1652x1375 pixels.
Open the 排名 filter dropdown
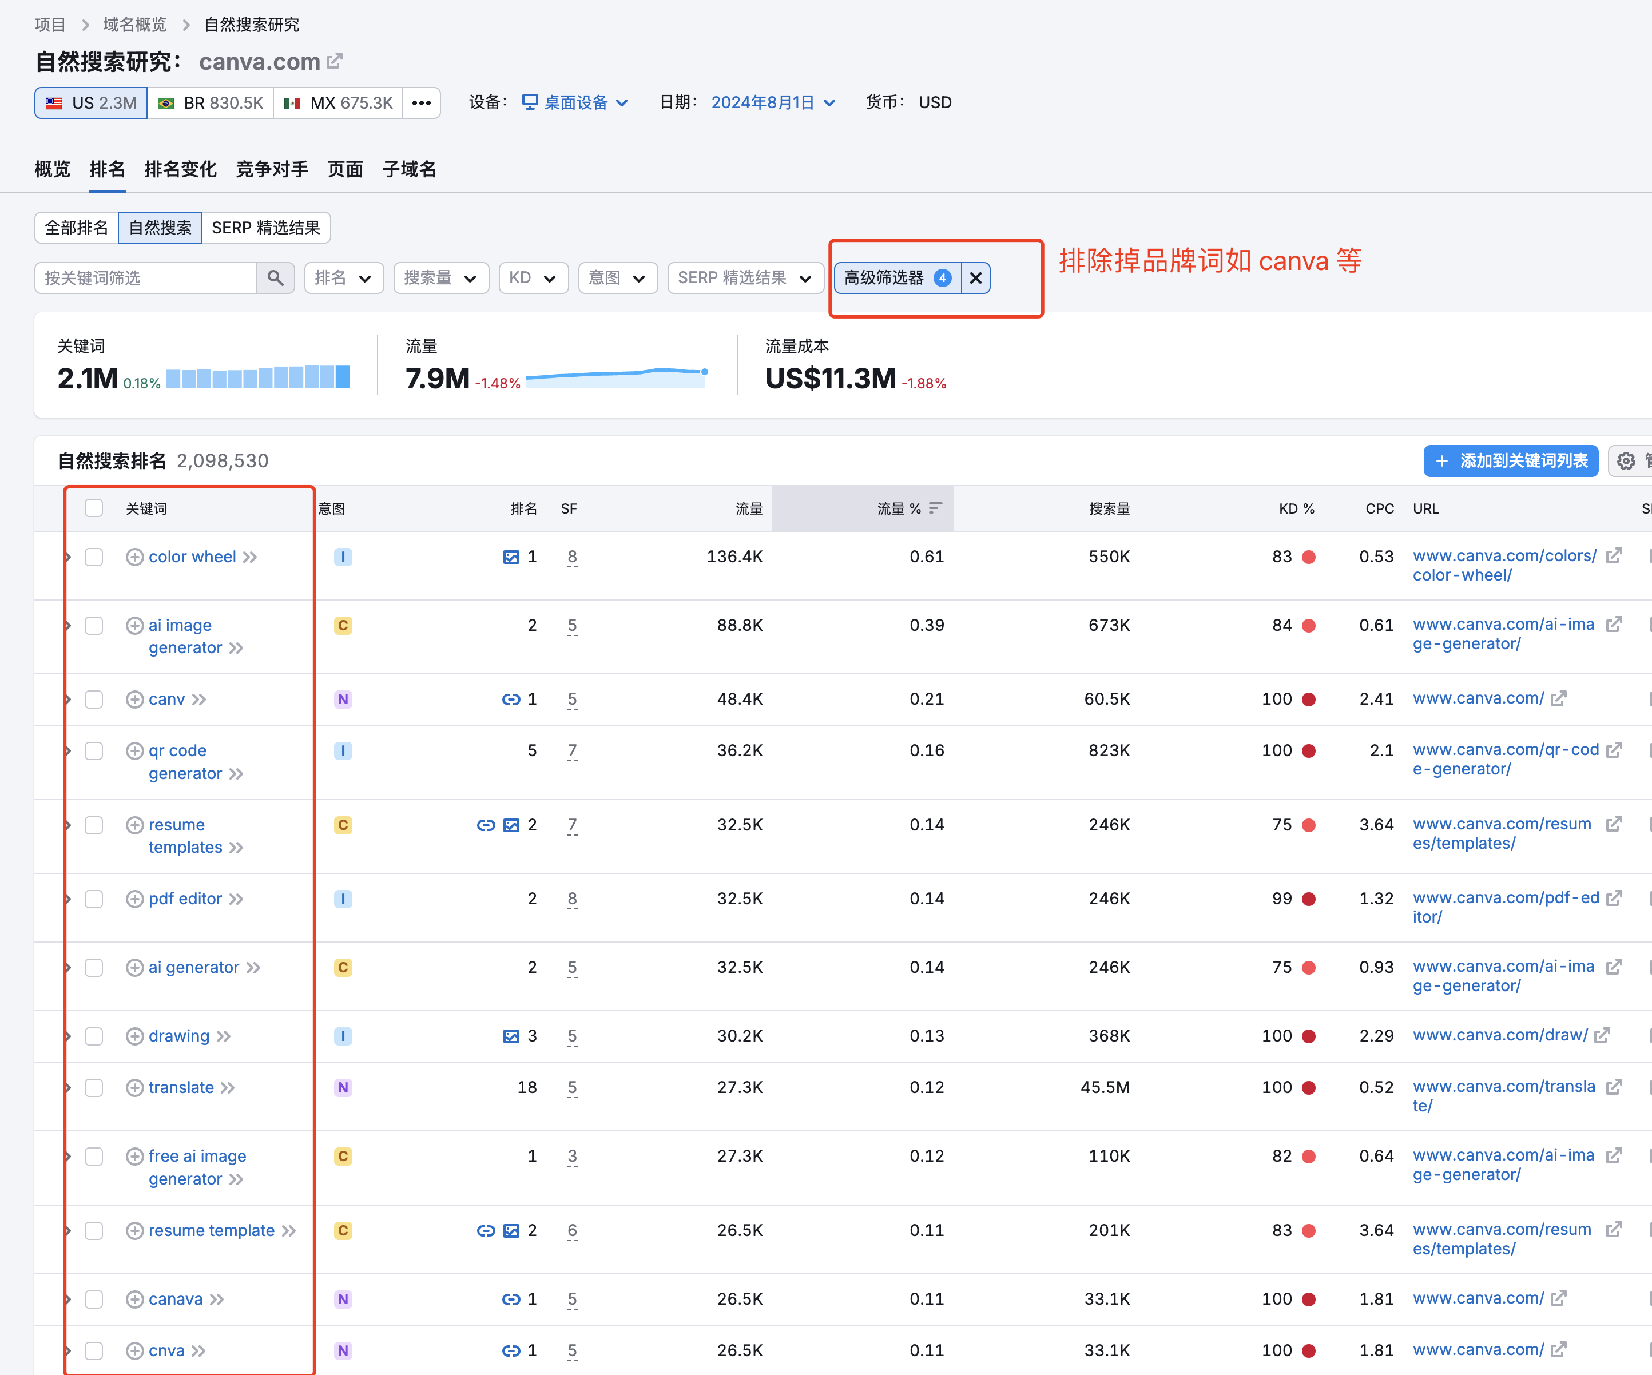pos(344,277)
